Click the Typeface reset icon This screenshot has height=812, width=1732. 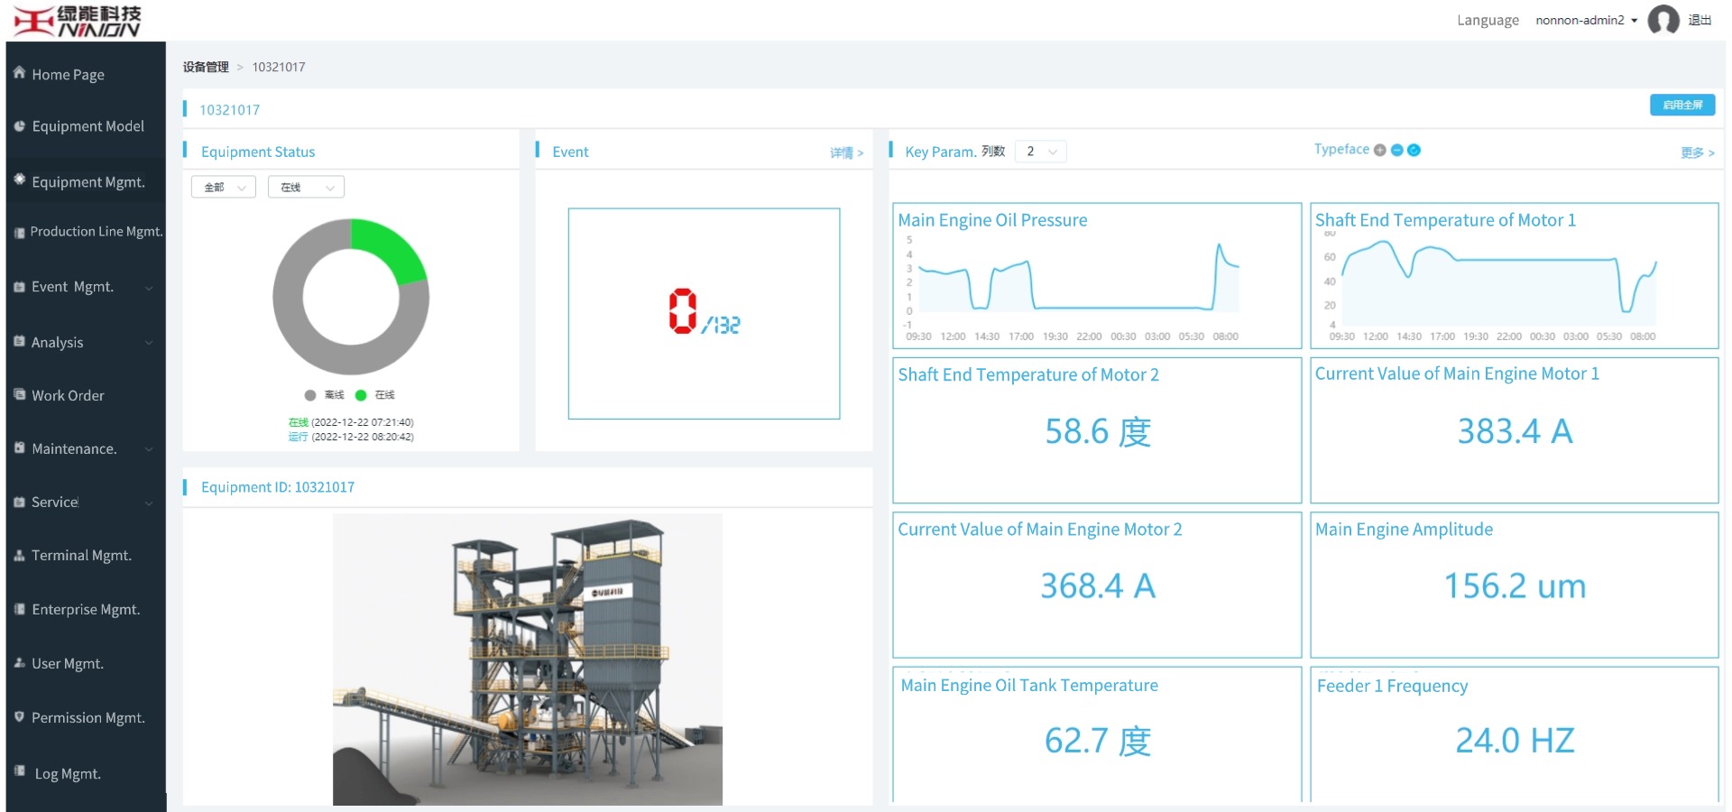point(1414,151)
